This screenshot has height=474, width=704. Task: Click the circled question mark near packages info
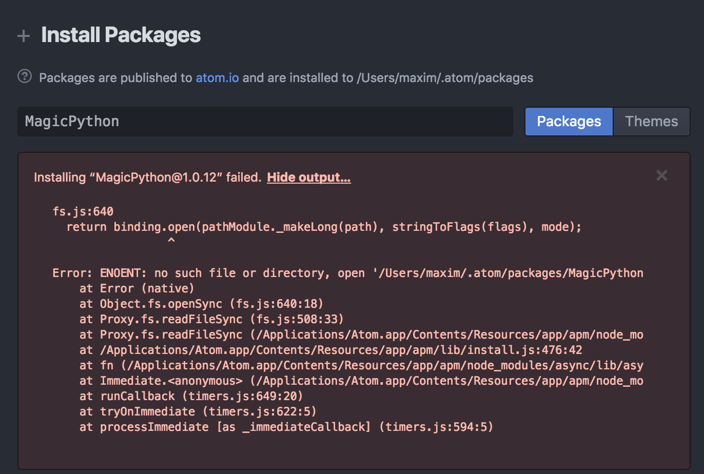(x=24, y=77)
